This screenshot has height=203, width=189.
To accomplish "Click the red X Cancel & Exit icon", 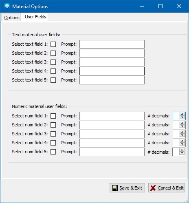I will point(153,188).
